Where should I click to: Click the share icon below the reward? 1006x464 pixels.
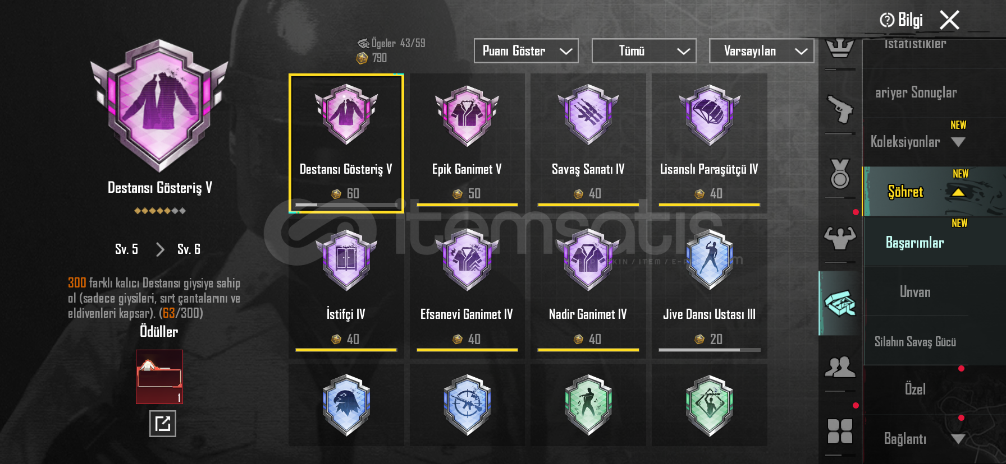click(x=163, y=423)
